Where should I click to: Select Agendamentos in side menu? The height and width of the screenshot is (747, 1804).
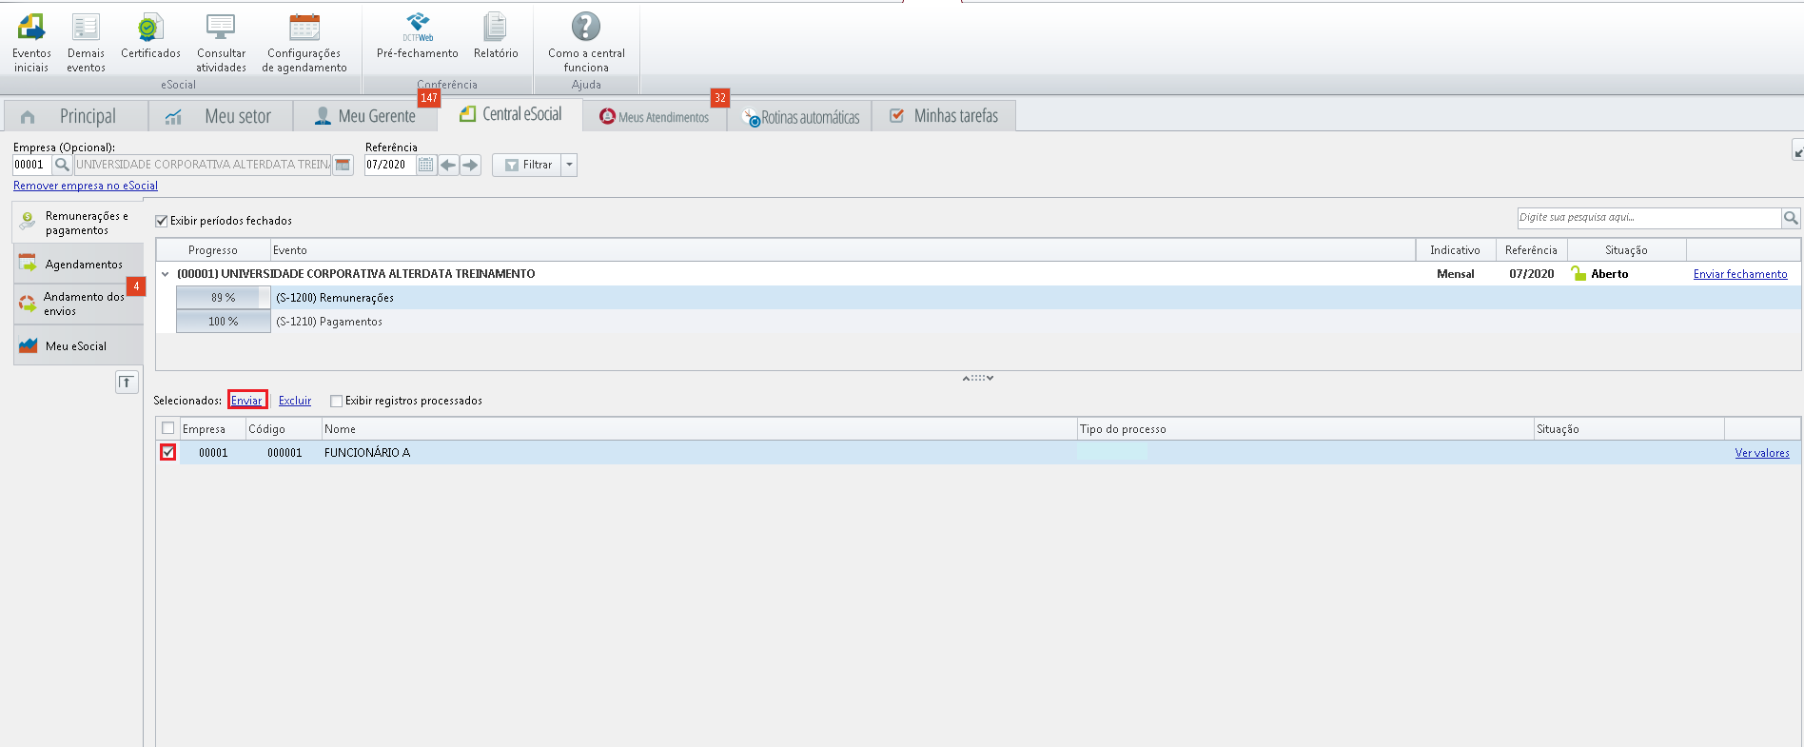(78, 264)
